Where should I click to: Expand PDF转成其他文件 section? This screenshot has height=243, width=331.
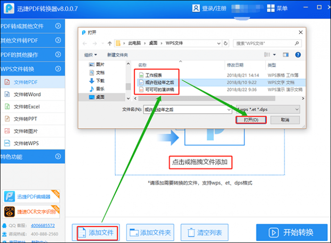click(x=33, y=26)
